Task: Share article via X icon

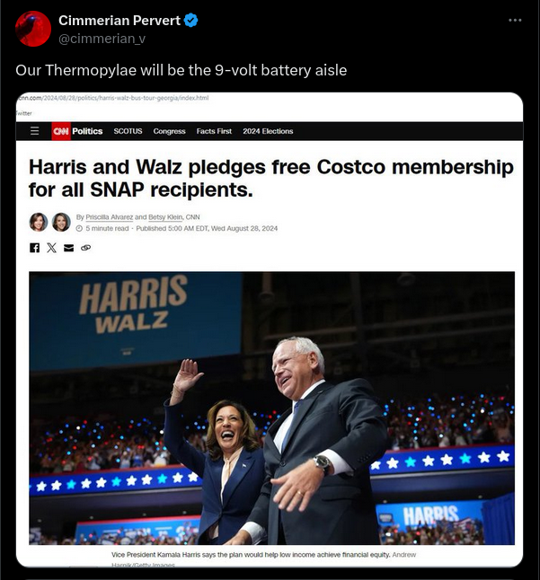Action: click(52, 248)
